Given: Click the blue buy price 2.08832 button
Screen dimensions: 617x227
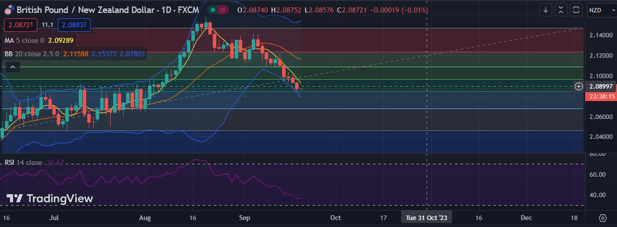Looking at the screenshot, I should (x=73, y=24).
